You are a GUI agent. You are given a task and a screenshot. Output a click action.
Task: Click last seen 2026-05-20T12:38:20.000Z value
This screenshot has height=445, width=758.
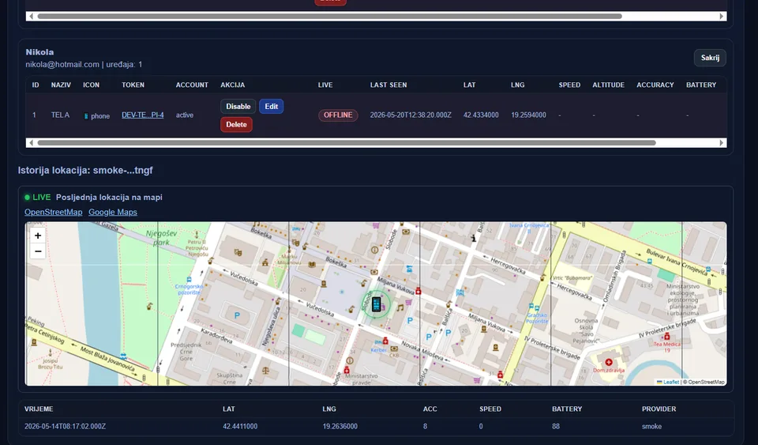[x=411, y=115]
